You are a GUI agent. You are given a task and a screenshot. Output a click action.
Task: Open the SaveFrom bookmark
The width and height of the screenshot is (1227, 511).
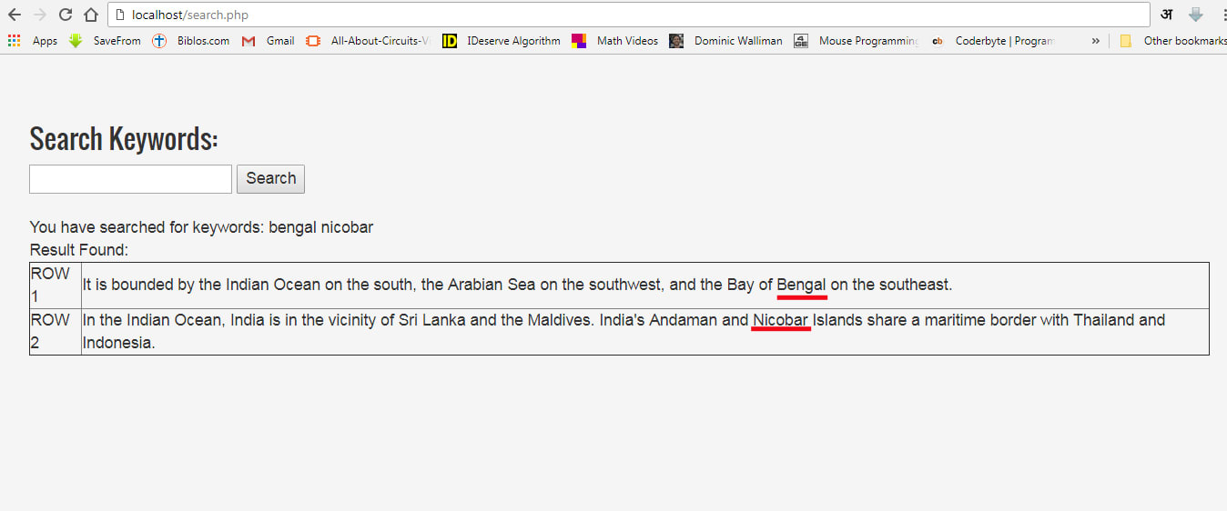(106, 41)
